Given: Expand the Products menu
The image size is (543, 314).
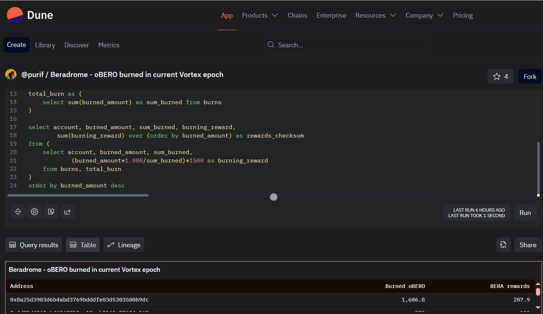Looking at the screenshot, I should 260,15.
